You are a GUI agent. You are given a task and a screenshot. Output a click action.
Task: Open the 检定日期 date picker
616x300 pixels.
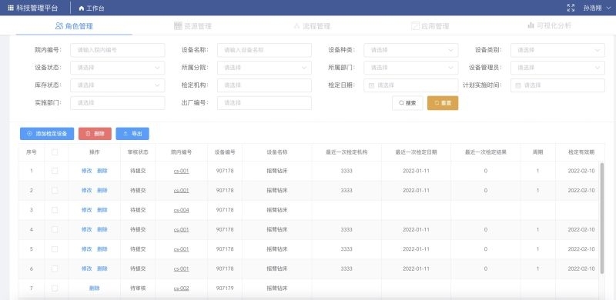click(x=411, y=85)
